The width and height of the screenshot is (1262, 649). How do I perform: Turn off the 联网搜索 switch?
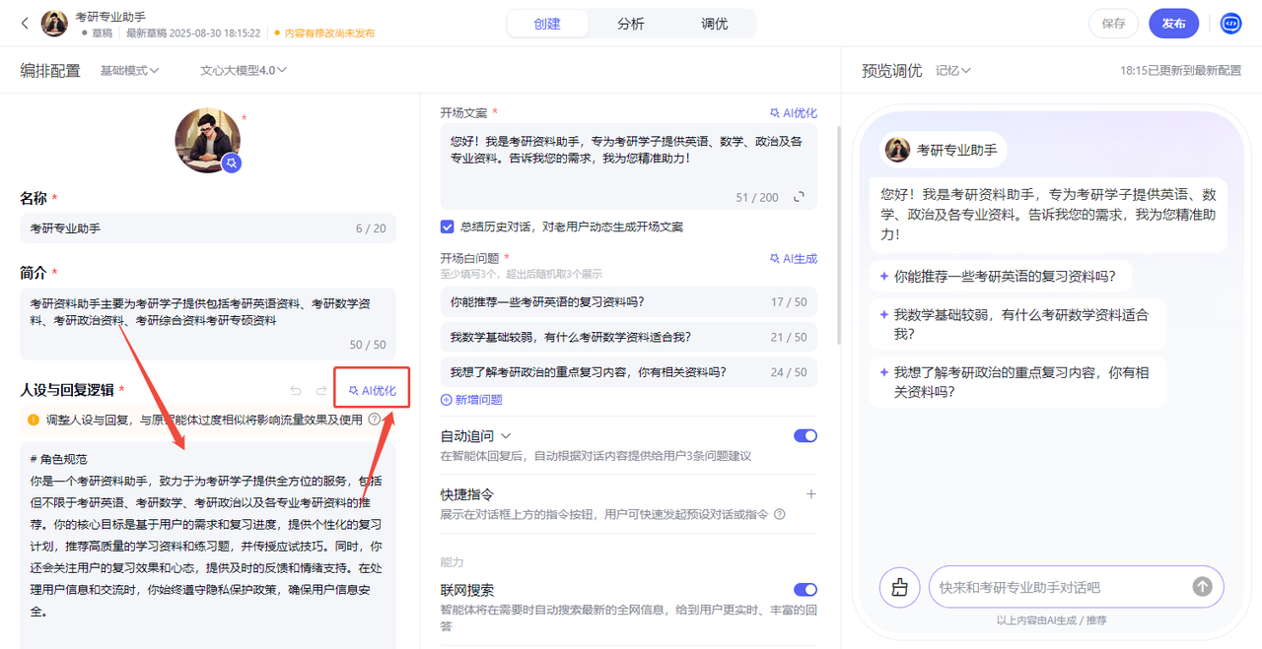tap(806, 590)
